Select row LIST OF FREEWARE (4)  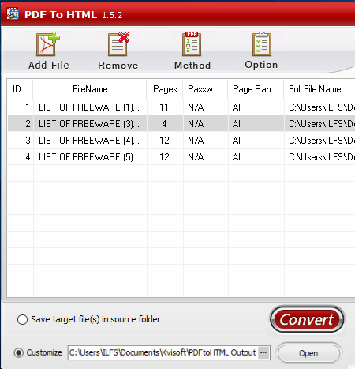[181, 141]
